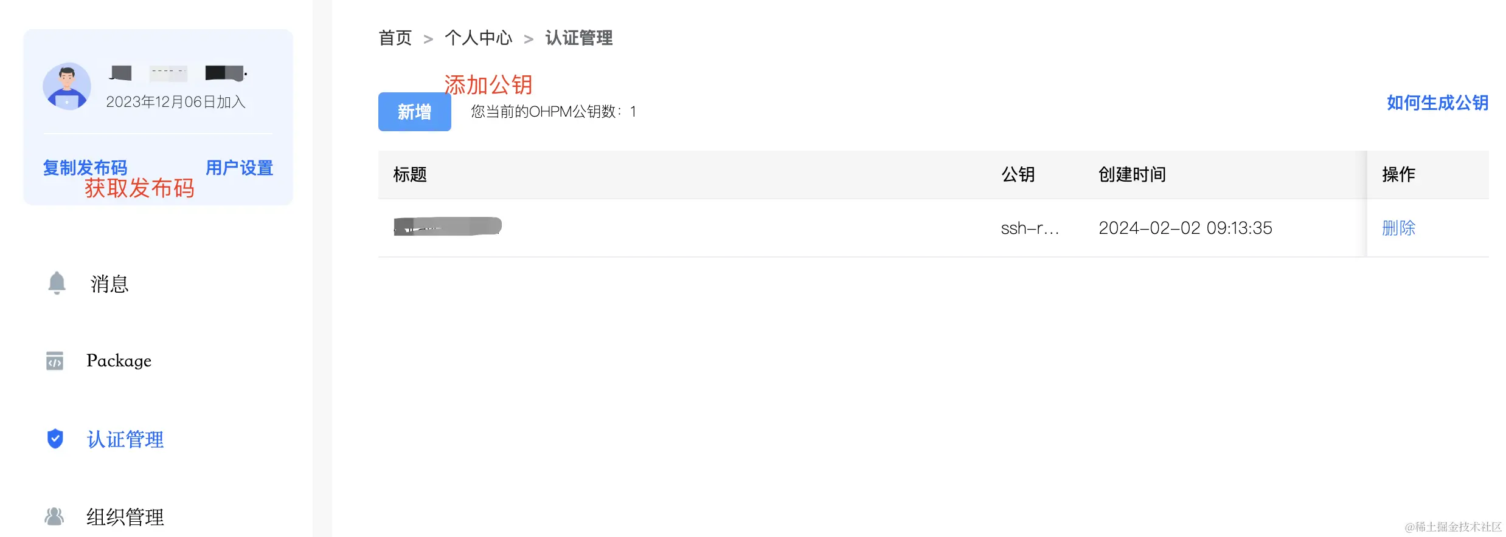Image resolution: width=1506 pixels, height=537 pixels.
Task: Go to 个人中心 in the breadcrumb
Action: (479, 38)
